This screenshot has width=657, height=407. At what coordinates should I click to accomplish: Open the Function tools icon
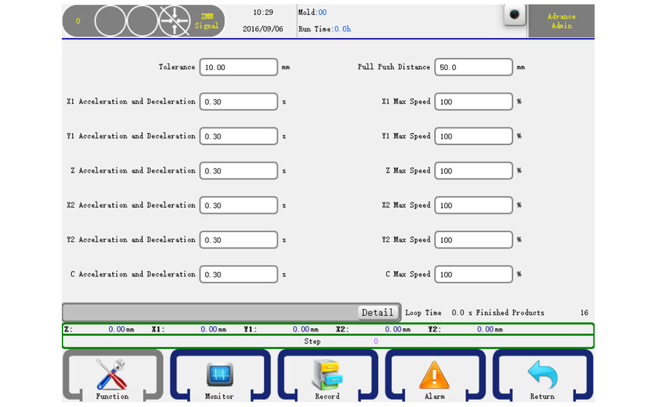click(x=112, y=375)
